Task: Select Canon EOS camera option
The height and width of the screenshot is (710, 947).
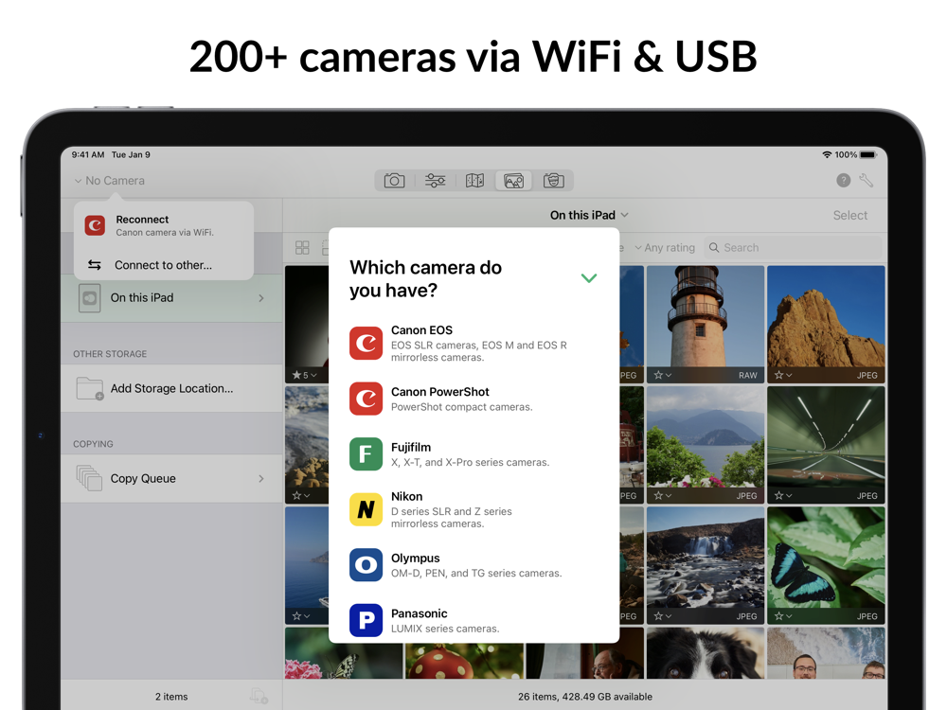Action: tap(473, 343)
